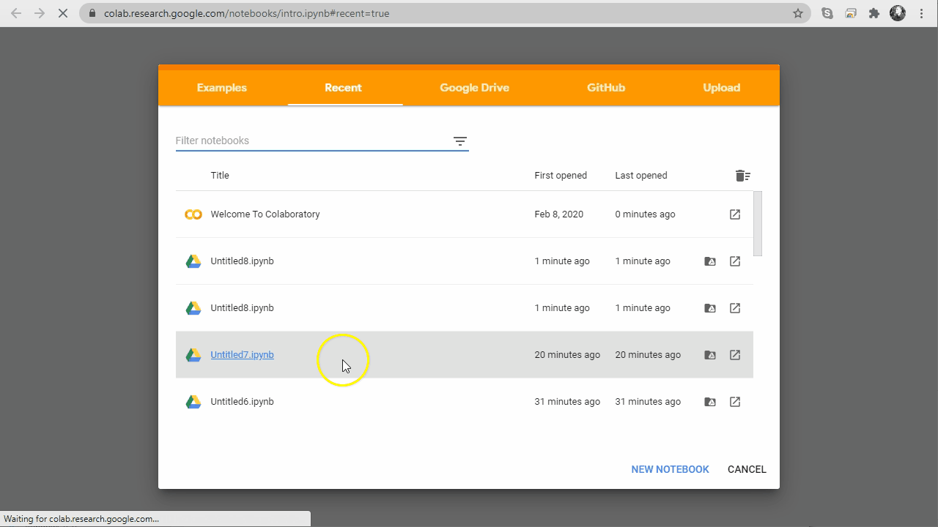Click the clear recent list trash icon
Screen dimensions: 938x527
(x=742, y=176)
